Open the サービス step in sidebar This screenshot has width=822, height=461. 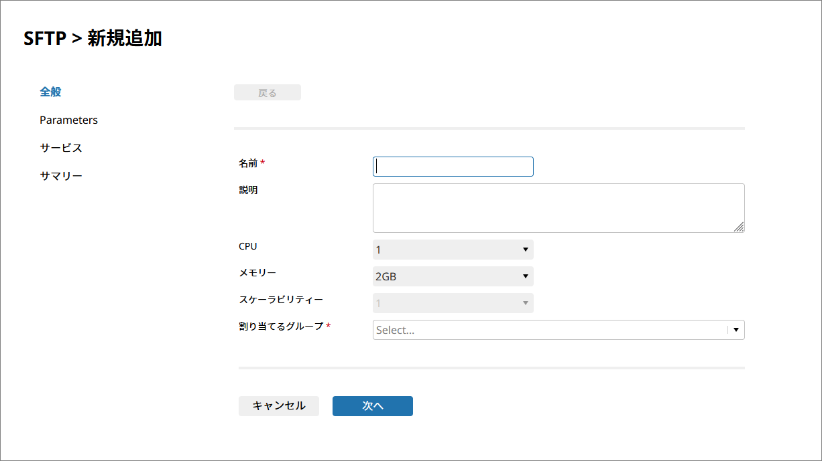(x=60, y=148)
